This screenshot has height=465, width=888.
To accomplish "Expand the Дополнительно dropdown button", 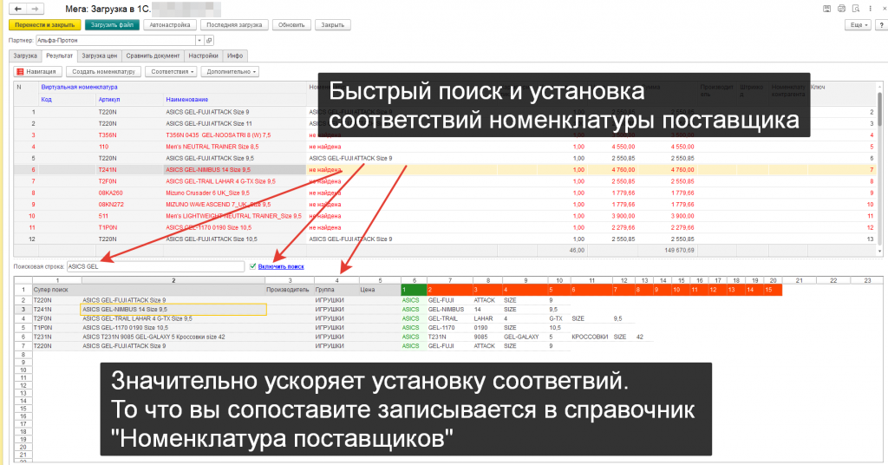I will tap(229, 72).
